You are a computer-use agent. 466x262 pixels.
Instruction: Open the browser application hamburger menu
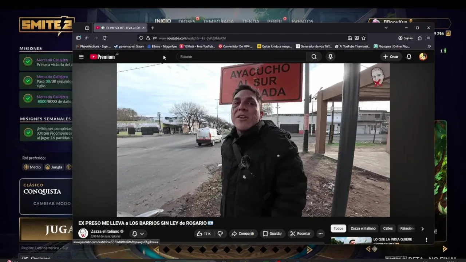[x=428, y=38]
